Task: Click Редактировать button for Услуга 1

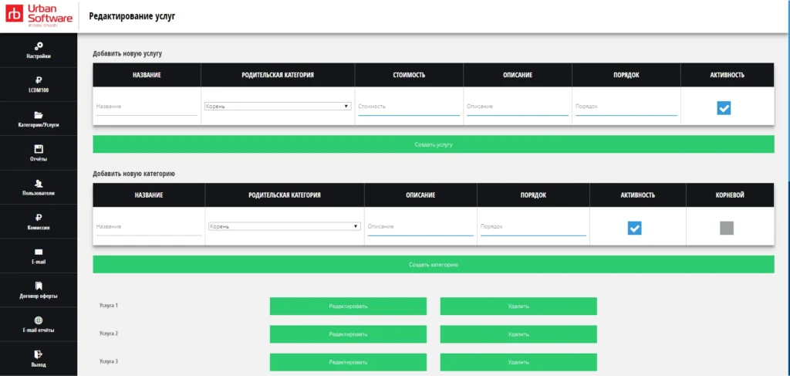Action: click(x=348, y=306)
